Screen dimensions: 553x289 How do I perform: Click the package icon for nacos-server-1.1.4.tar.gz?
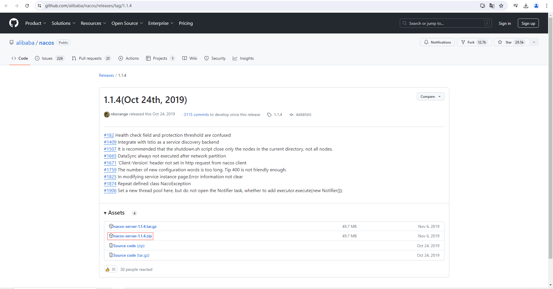[x=111, y=226]
